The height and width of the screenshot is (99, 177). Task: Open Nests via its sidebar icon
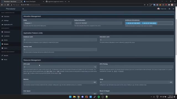pos(2,60)
